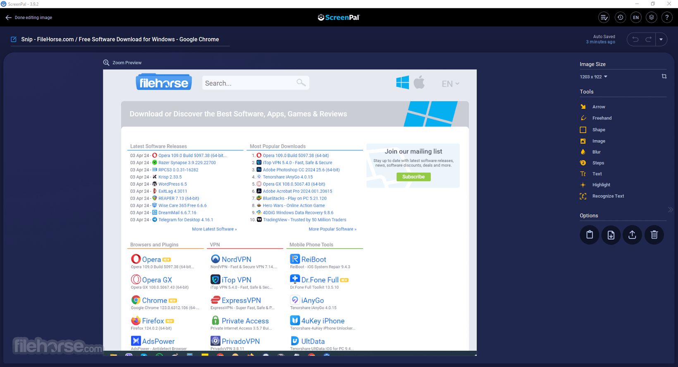678x367 pixels.
Task: Click the AdsPower heading in the snip
Action: [x=158, y=341]
